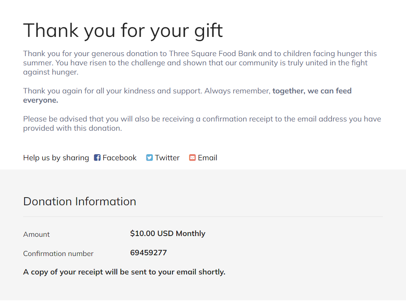Select the $10.00 USD Monthly amount value
The height and width of the screenshot is (301, 406).
tap(167, 233)
